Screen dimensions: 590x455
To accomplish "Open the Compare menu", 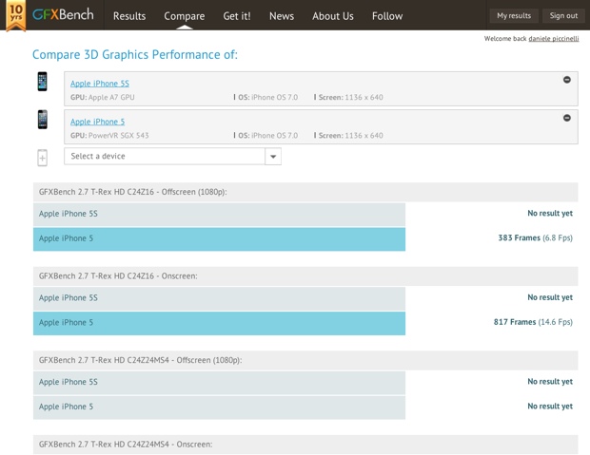I will tap(185, 16).
